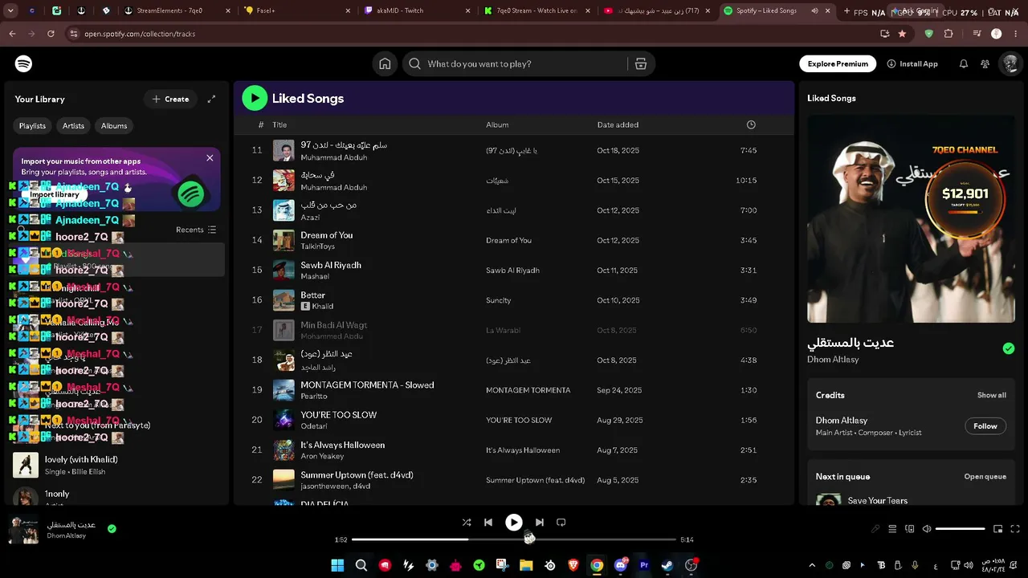Open the Windows Start menu
The height and width of the screenshot is (578, 1028).
click(337, 565)
